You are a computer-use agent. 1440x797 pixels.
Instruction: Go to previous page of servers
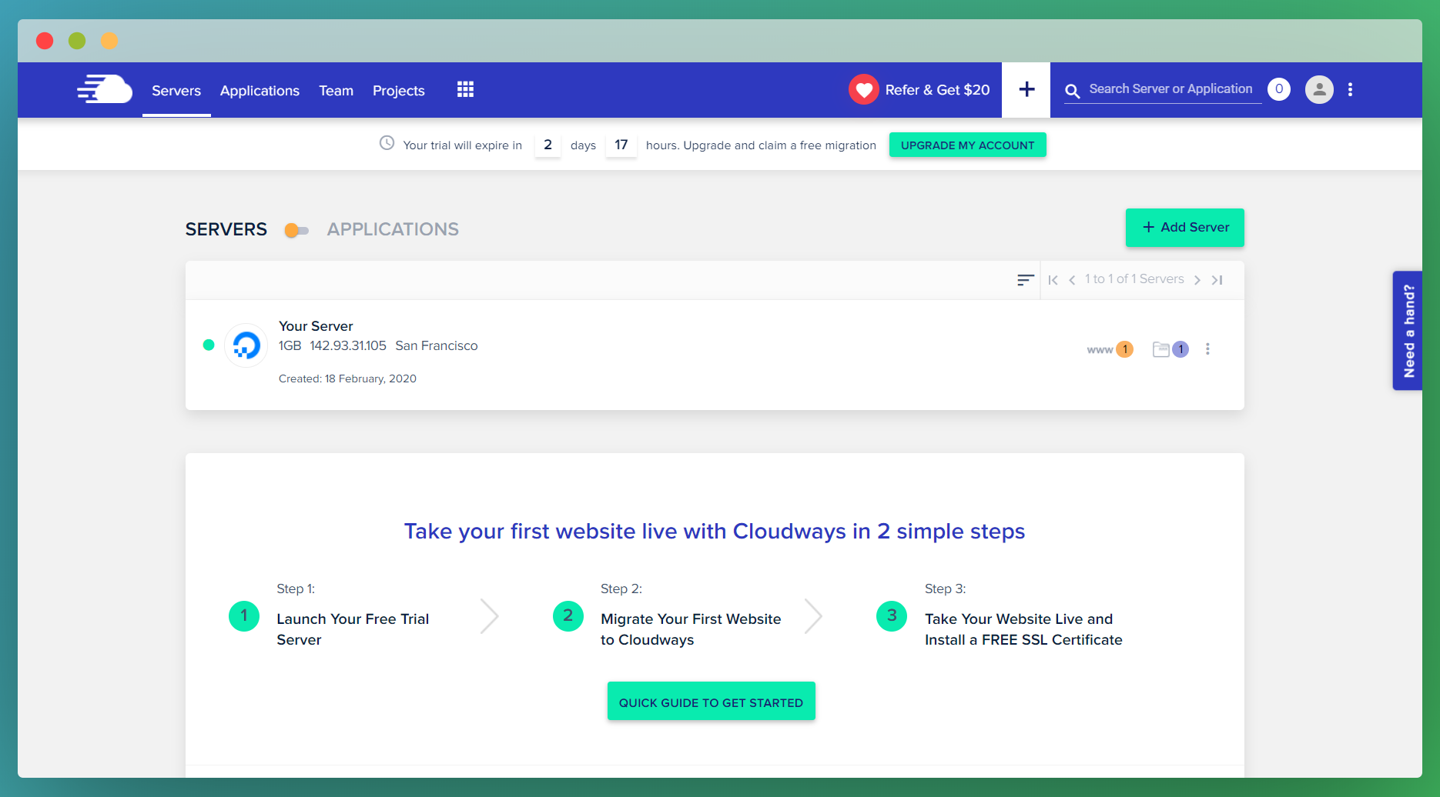click(x=1072, y=280)
